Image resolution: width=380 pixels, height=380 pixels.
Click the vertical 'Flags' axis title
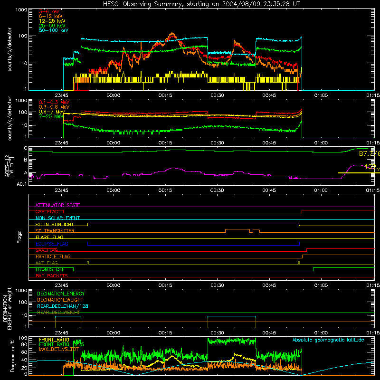19,237
